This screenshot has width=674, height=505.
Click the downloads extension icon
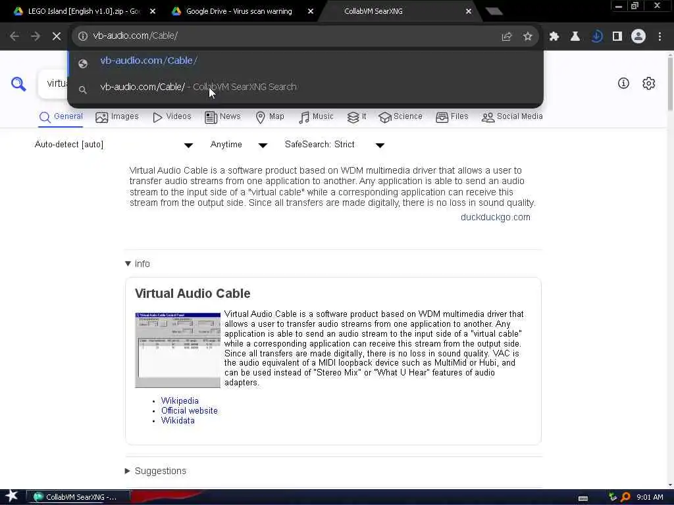click(596, 37)
